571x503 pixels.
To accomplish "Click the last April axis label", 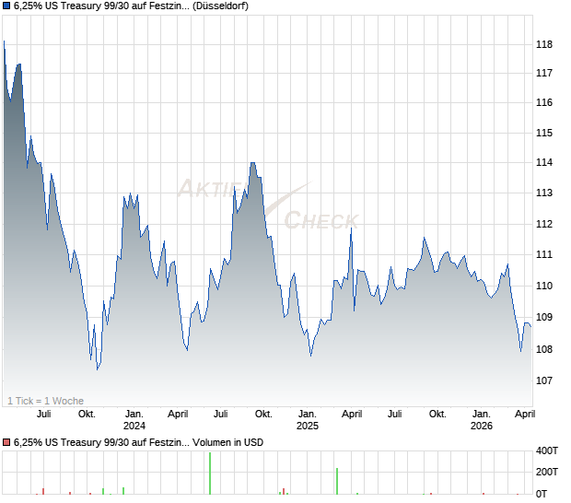I will (525, 415).
